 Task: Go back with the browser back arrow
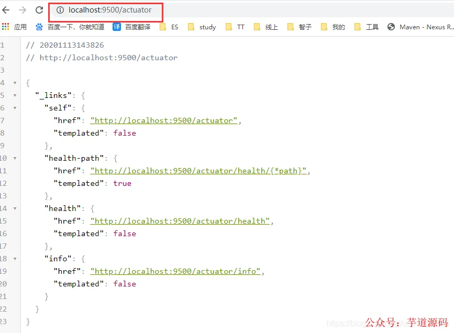coord(6,10)
